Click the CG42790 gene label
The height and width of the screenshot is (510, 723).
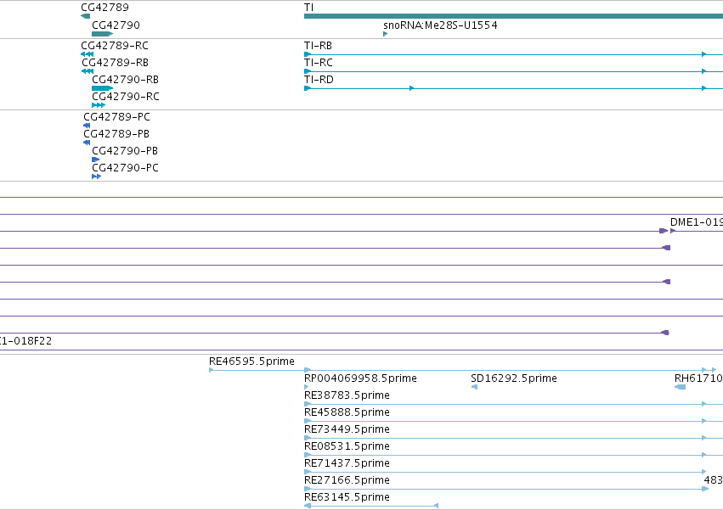tap(116, 25)
